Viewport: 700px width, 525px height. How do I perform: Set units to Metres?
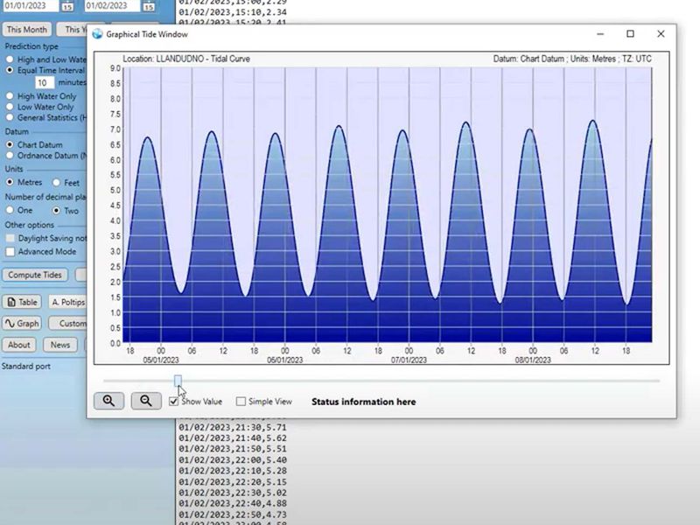point(10,182)
